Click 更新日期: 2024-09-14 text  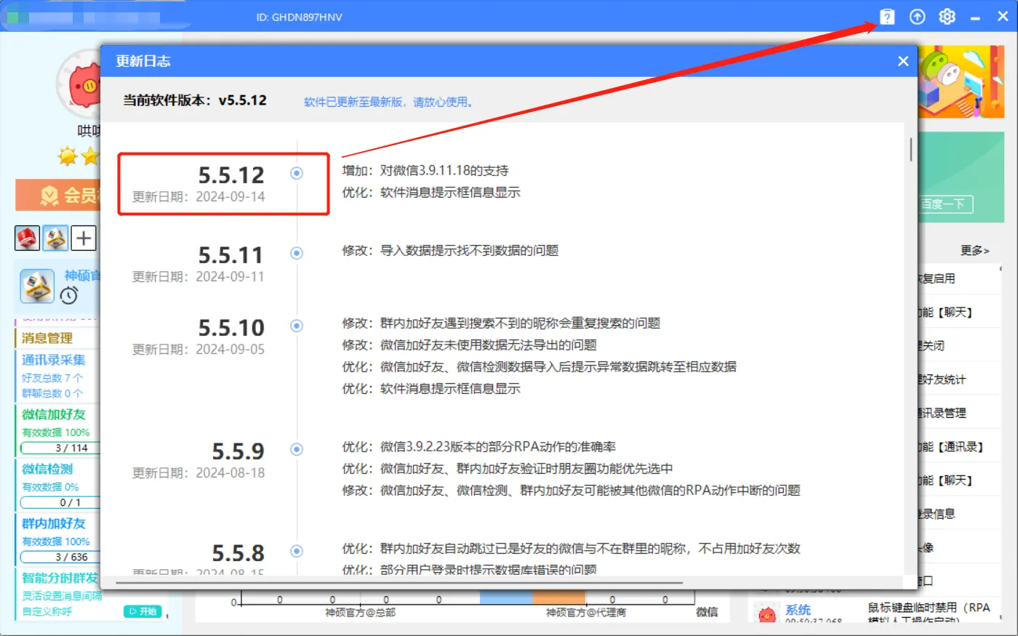click(199, 197)
